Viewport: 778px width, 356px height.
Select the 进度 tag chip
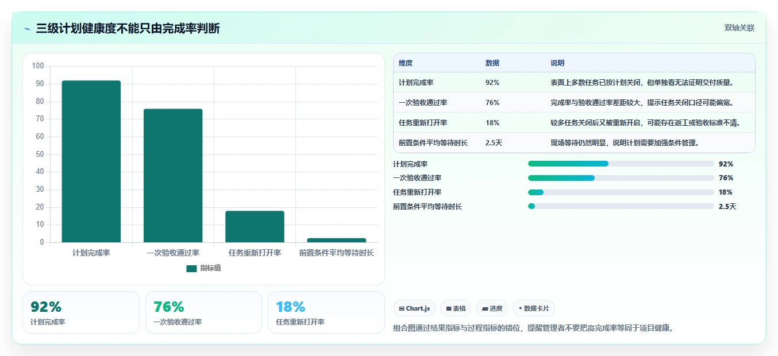pyautogui.click(x=492, y=308)
